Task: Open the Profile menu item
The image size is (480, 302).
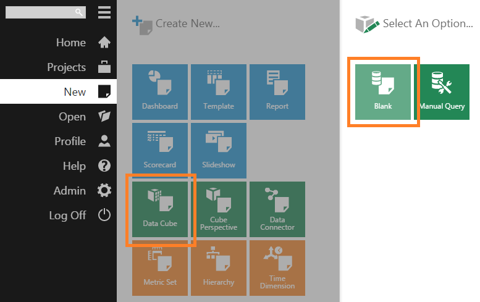Action: point(70,141)
